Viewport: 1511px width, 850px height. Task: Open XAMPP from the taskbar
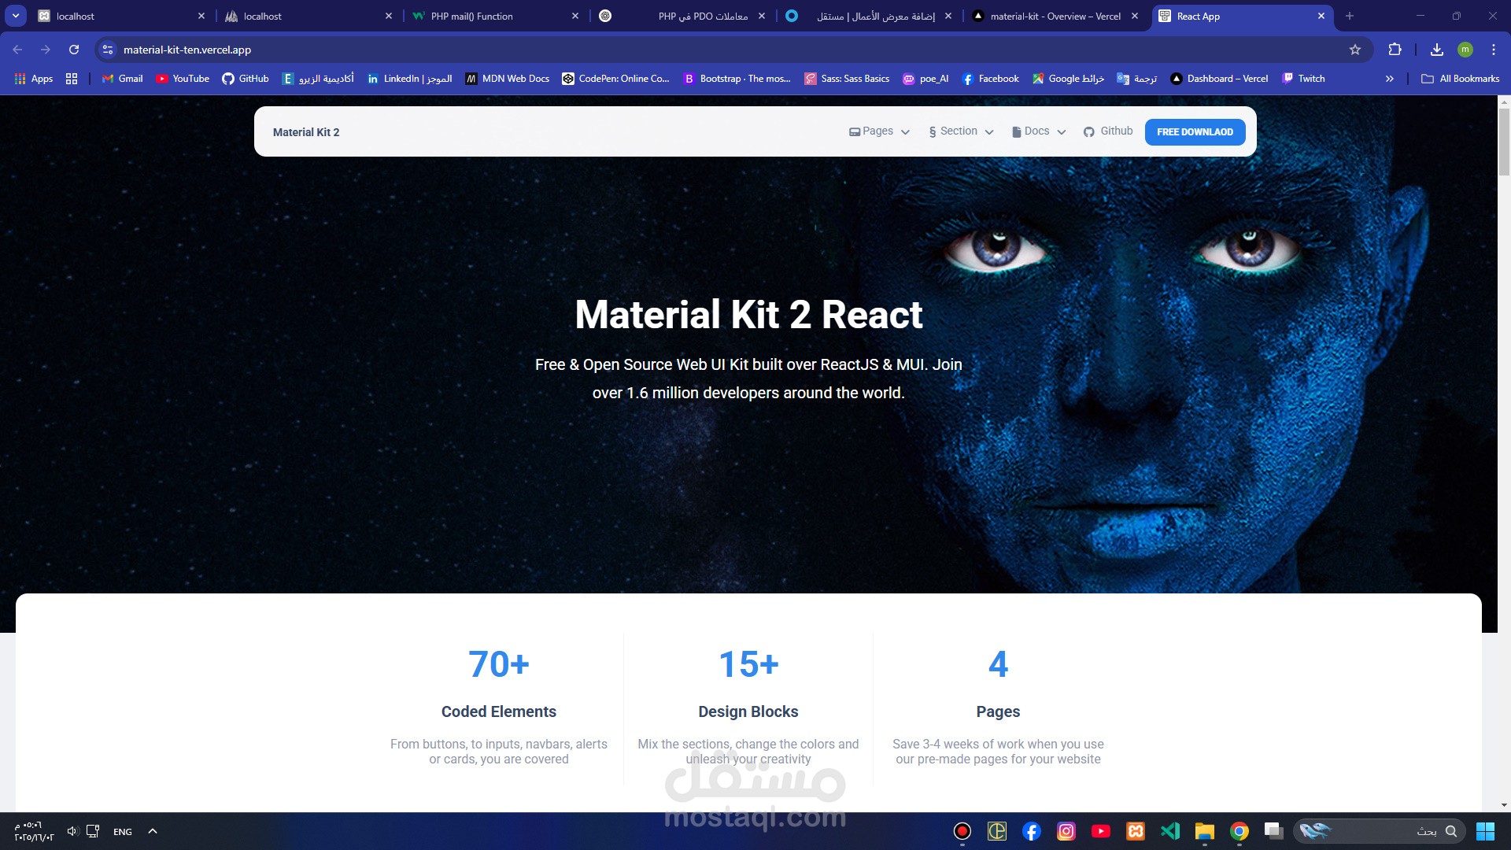(x=1135, y=831)
